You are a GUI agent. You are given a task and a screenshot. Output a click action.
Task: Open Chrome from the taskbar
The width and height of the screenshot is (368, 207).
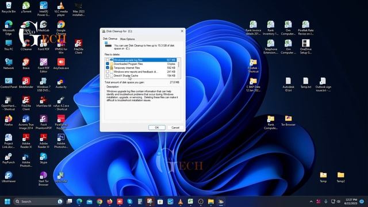[x=99, y=201]
